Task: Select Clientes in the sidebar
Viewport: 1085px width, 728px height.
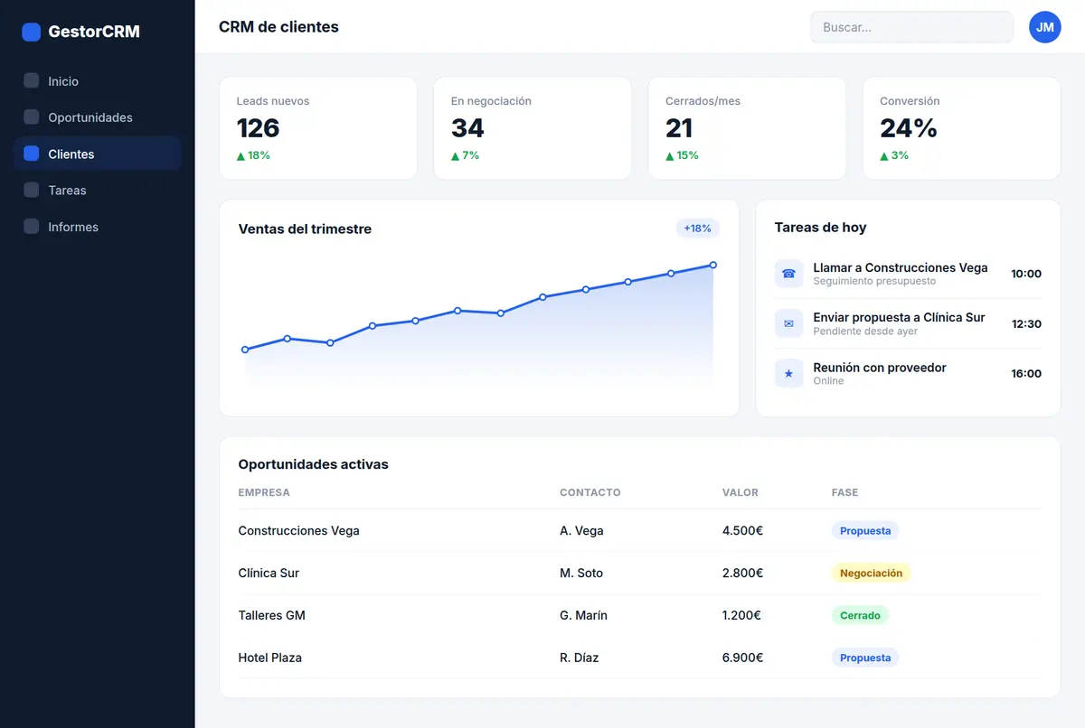Action: (98, 154)
